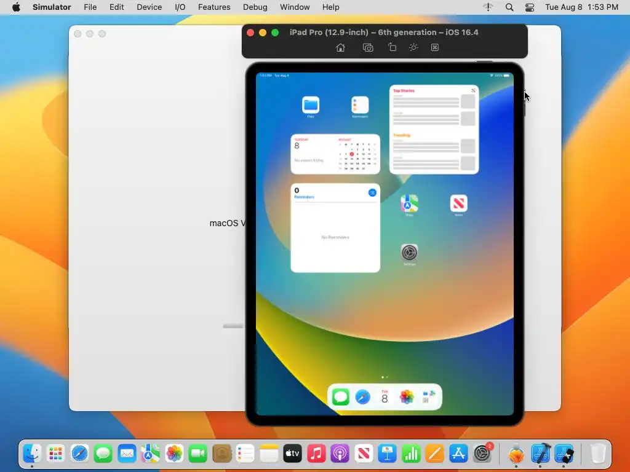Open Photos from the macOS Dock
This screenshot has width=630, height=472.
point(174,454)
